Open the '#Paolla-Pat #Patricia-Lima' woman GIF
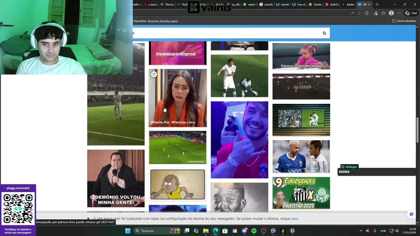420x236 pixels. pyautogui.click(x=178, y=98)
